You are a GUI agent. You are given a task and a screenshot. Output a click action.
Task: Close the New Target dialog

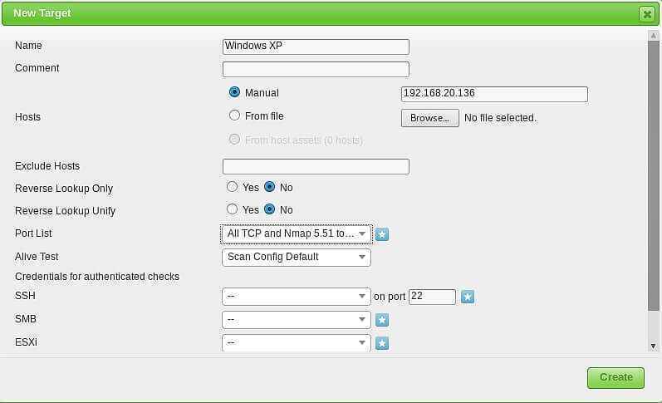(x=646, y=14)
